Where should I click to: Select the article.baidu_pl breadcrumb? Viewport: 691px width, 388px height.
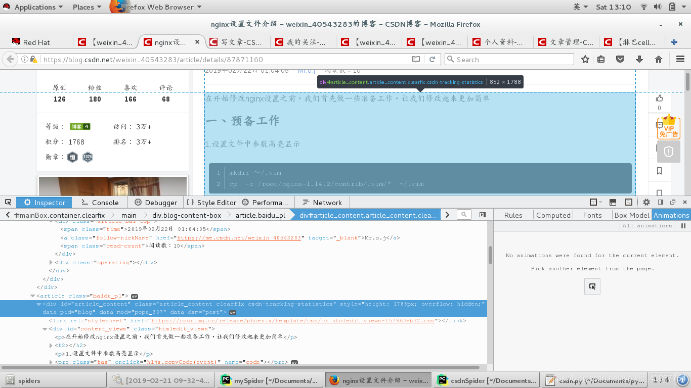click(x=260, y=215)
